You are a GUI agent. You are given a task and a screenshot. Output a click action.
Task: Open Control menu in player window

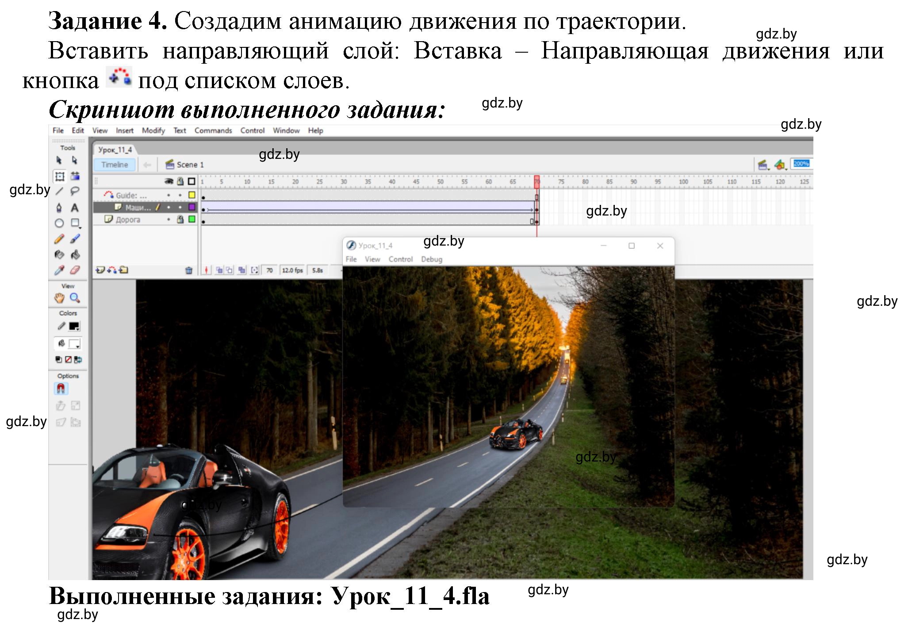[x=401, y=259]
